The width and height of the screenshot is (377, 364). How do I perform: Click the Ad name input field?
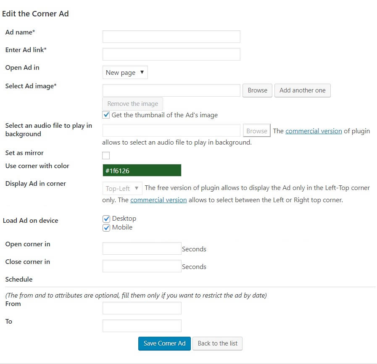coord(171,37)
